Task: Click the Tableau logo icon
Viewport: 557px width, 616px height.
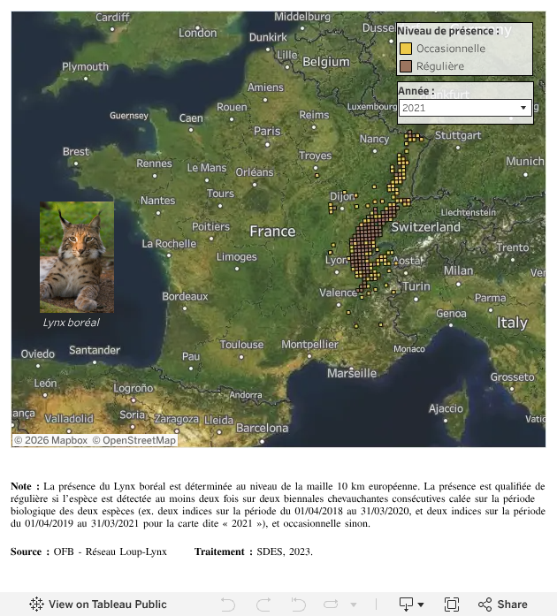Action: pos(36,604)
